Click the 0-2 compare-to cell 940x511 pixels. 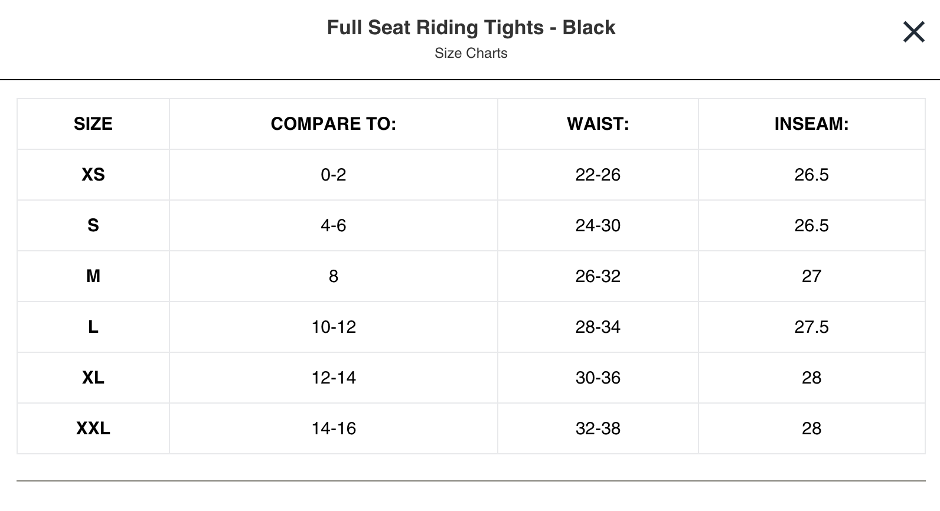(333, 175)
